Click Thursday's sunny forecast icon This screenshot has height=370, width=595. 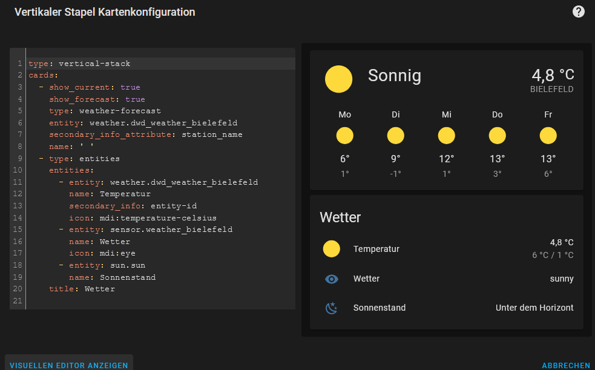[497, 136]
